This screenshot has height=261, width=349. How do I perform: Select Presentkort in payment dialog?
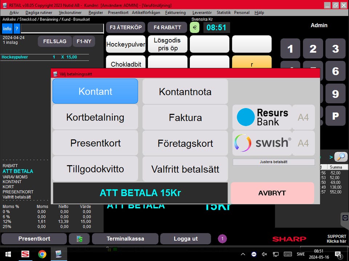point(95,143)
